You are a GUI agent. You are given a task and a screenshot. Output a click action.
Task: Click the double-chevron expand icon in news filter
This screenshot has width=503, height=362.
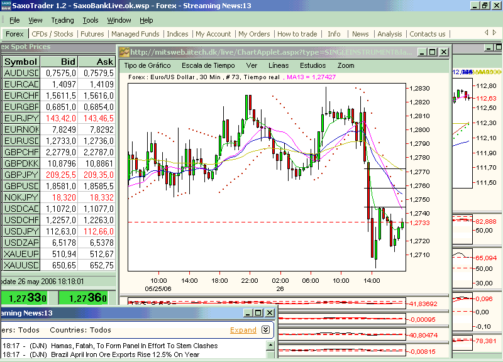point(265,329)
